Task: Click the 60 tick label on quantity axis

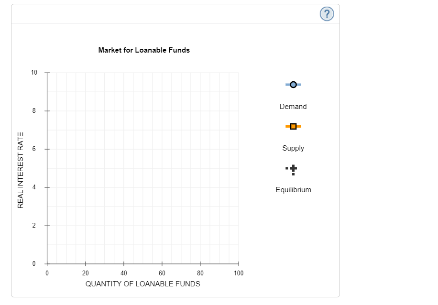Action: 162,273
